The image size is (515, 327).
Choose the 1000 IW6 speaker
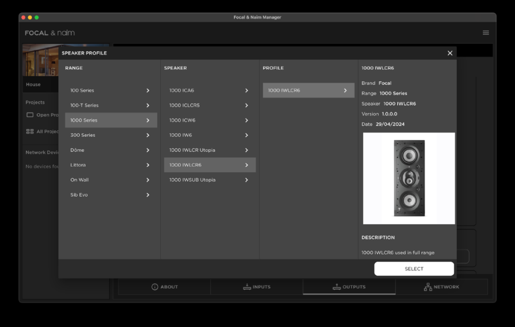point(210,135)
